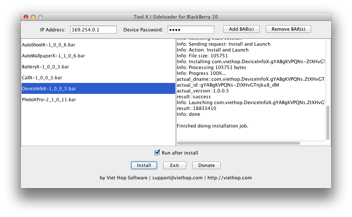The height and width of the screenshot is (217, 352).
Task: Click 'Finished doing installation job.' log text
Action: [213, 126]
